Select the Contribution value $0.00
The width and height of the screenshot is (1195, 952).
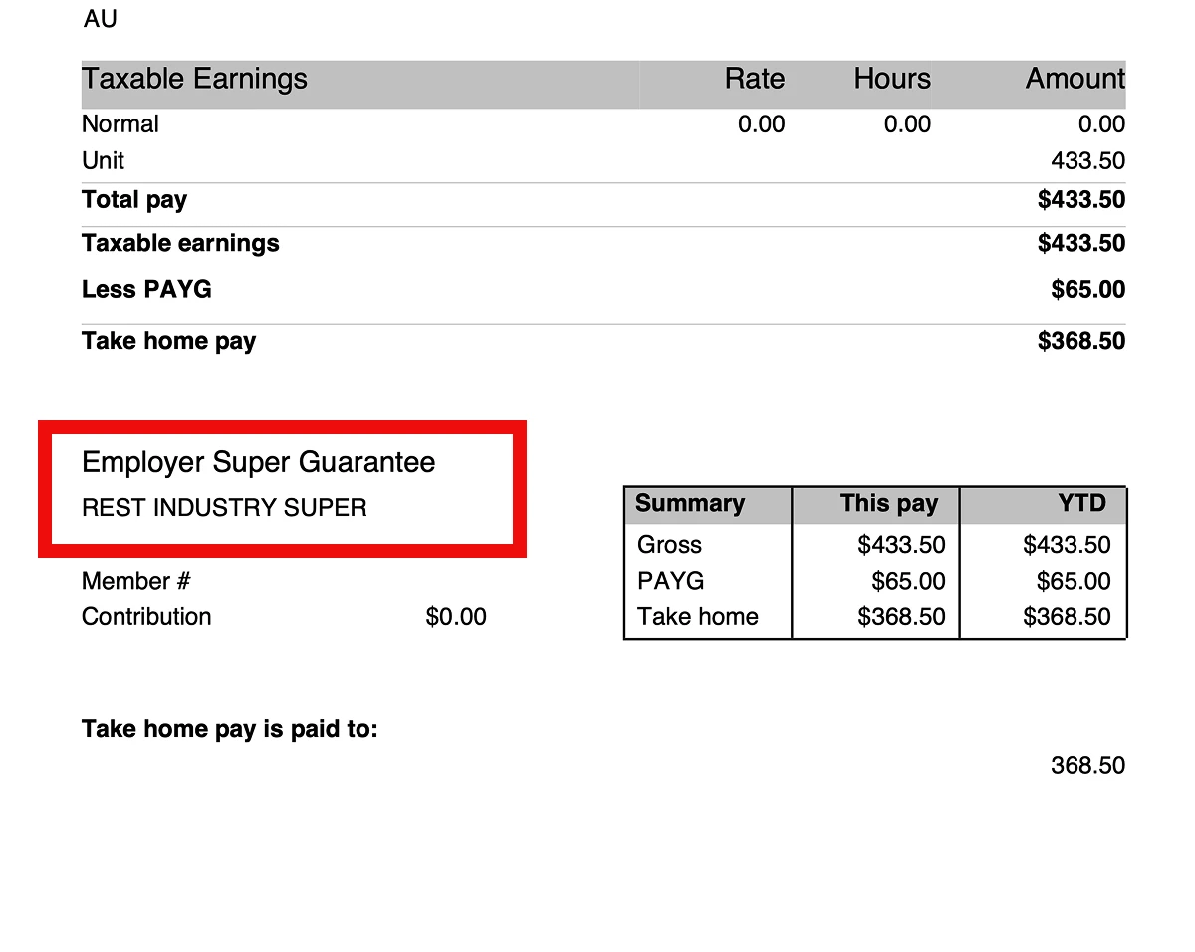click(x=456, y=617)
